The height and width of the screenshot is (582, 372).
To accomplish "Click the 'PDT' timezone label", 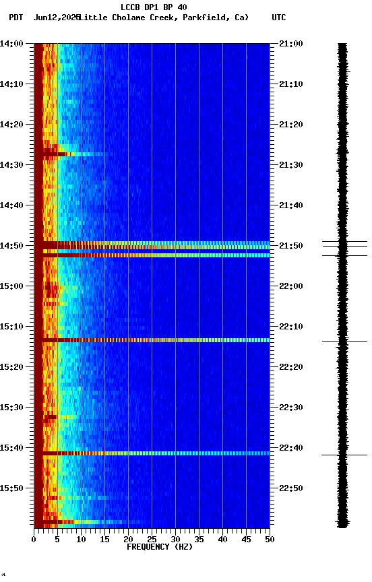I will point(16,18).
